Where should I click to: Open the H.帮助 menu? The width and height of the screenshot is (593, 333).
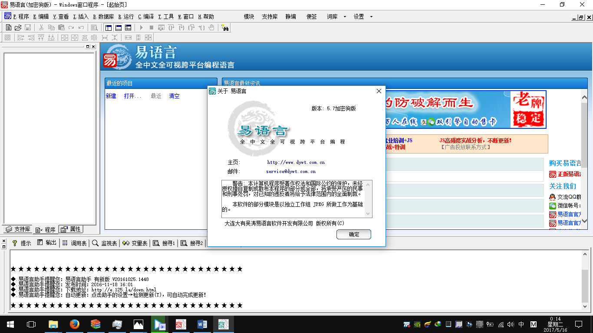[206, 16]
